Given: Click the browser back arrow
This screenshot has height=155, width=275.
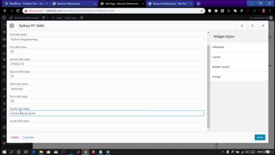Looking at the screenshot, I should pos(5,11).
